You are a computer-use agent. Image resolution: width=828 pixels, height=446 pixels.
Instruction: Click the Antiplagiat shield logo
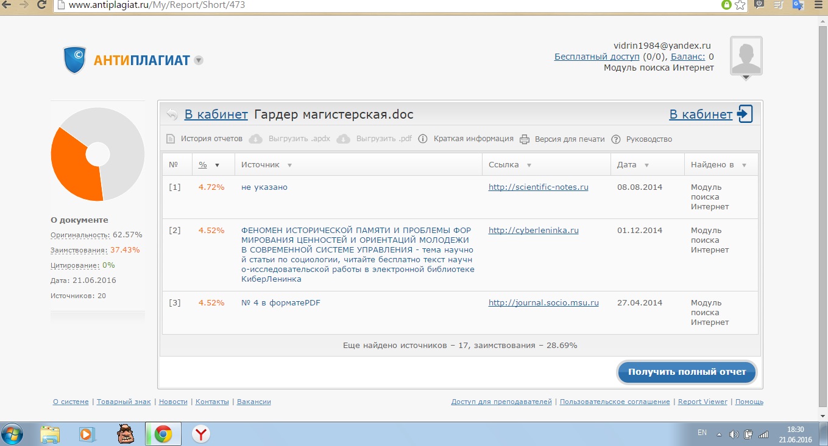coord(75,60)
